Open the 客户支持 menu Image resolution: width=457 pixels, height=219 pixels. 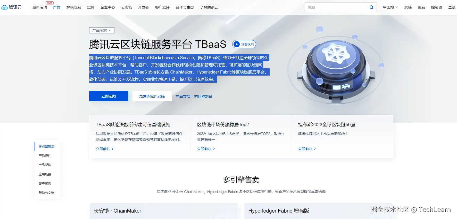point(162,7)
